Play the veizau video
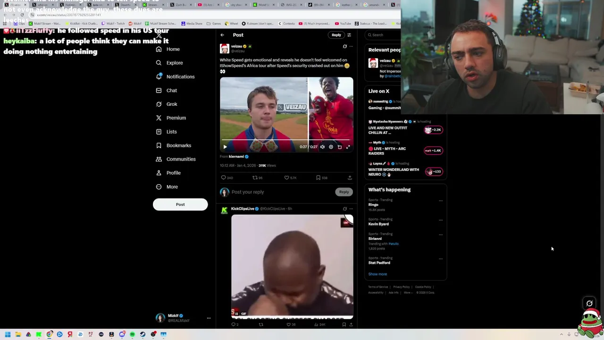604x340 pixels. click(225, 147)
